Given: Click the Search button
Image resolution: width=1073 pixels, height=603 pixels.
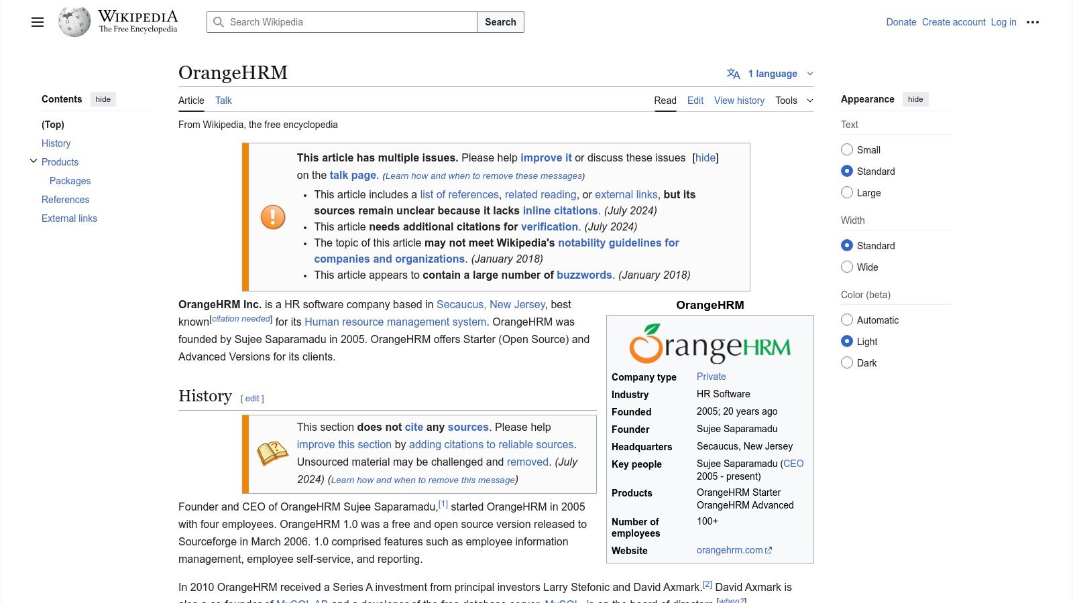Looking at the screenshot, I should pyautogui.click(x=500, y=22).
